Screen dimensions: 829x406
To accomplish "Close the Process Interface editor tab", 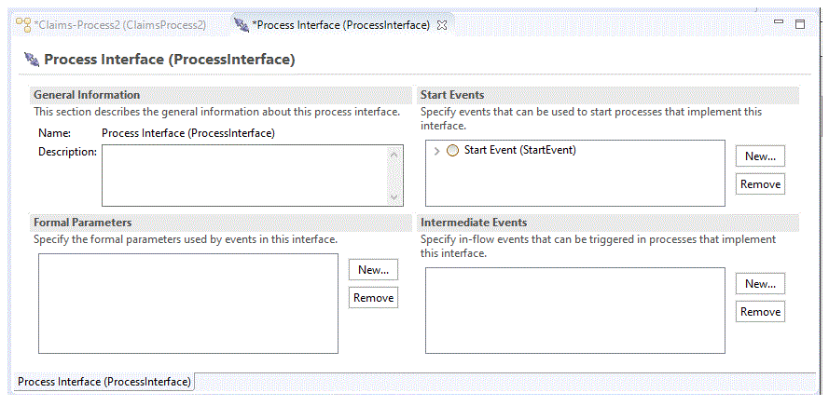I will point(443,25).
